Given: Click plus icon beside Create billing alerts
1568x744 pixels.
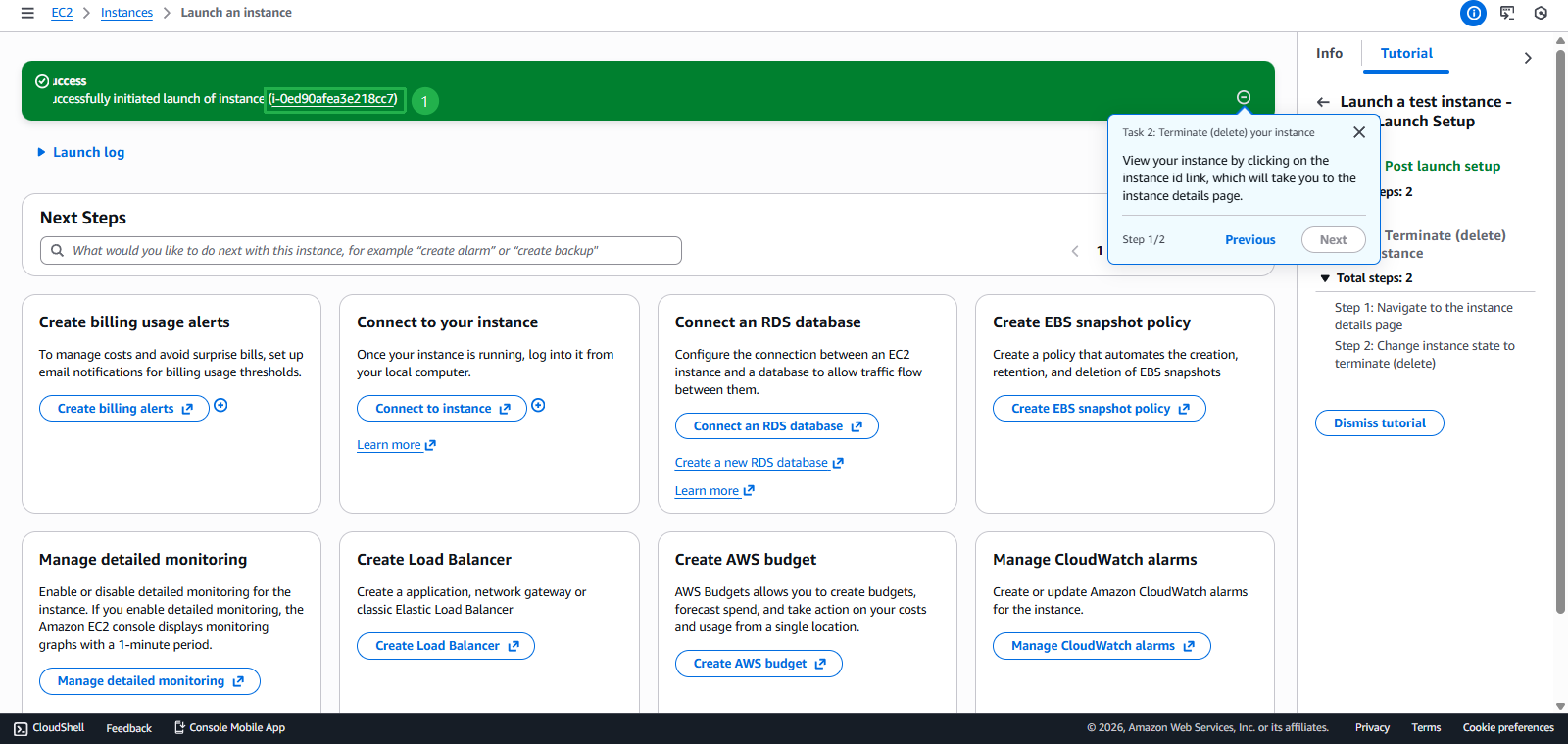Looking at the screenshot, I should (x=221, y=406).
